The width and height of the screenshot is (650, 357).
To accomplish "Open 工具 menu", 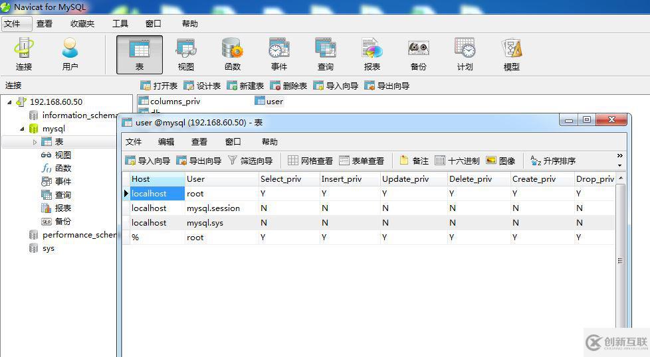I will (x=120, y=24).
